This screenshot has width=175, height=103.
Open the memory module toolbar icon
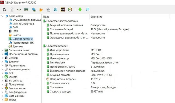26,10
